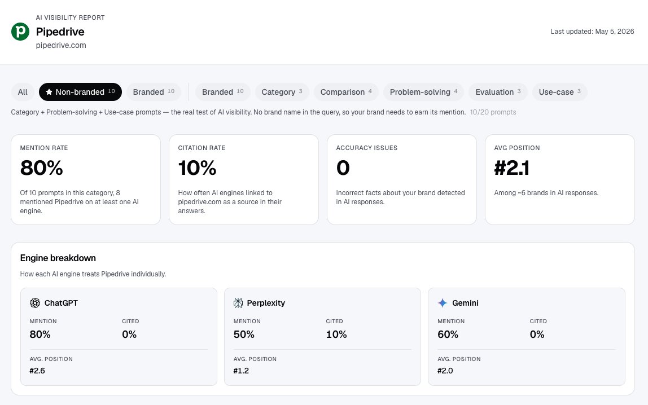The image size is (648, 405).
Task: Click Gemini cited value 0%
Action: pos(537,334)
